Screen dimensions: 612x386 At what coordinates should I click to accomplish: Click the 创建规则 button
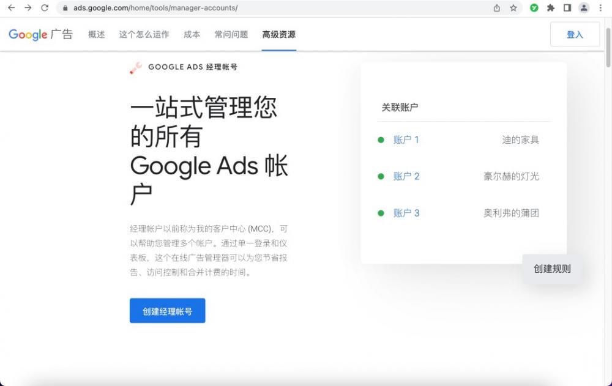552,269
